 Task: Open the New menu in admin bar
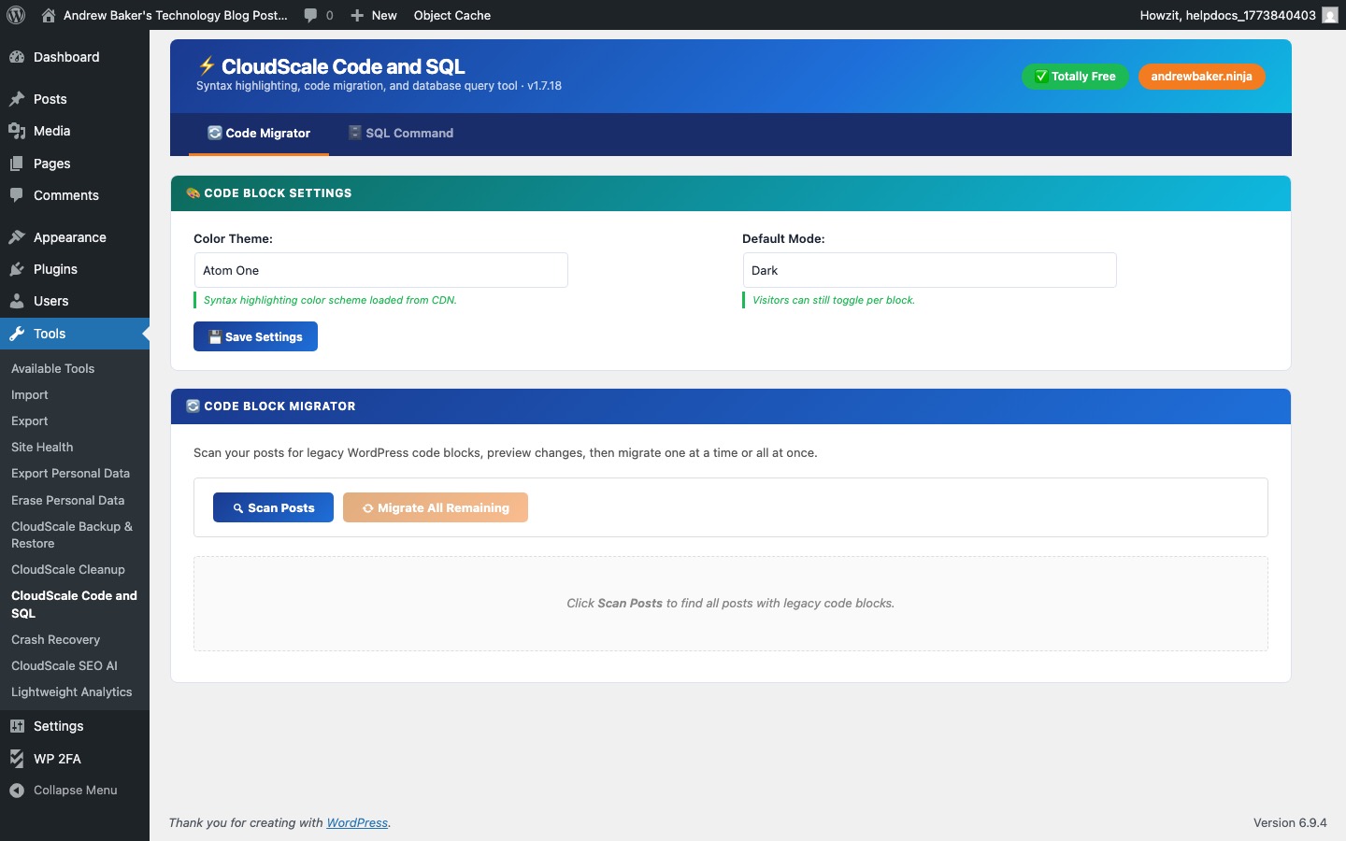click(373, 16)
